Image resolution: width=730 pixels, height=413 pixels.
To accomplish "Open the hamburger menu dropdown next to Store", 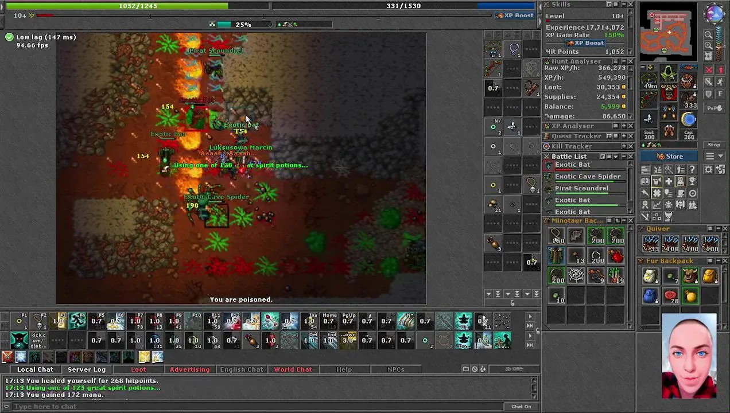I will click(x=714, y=156).
